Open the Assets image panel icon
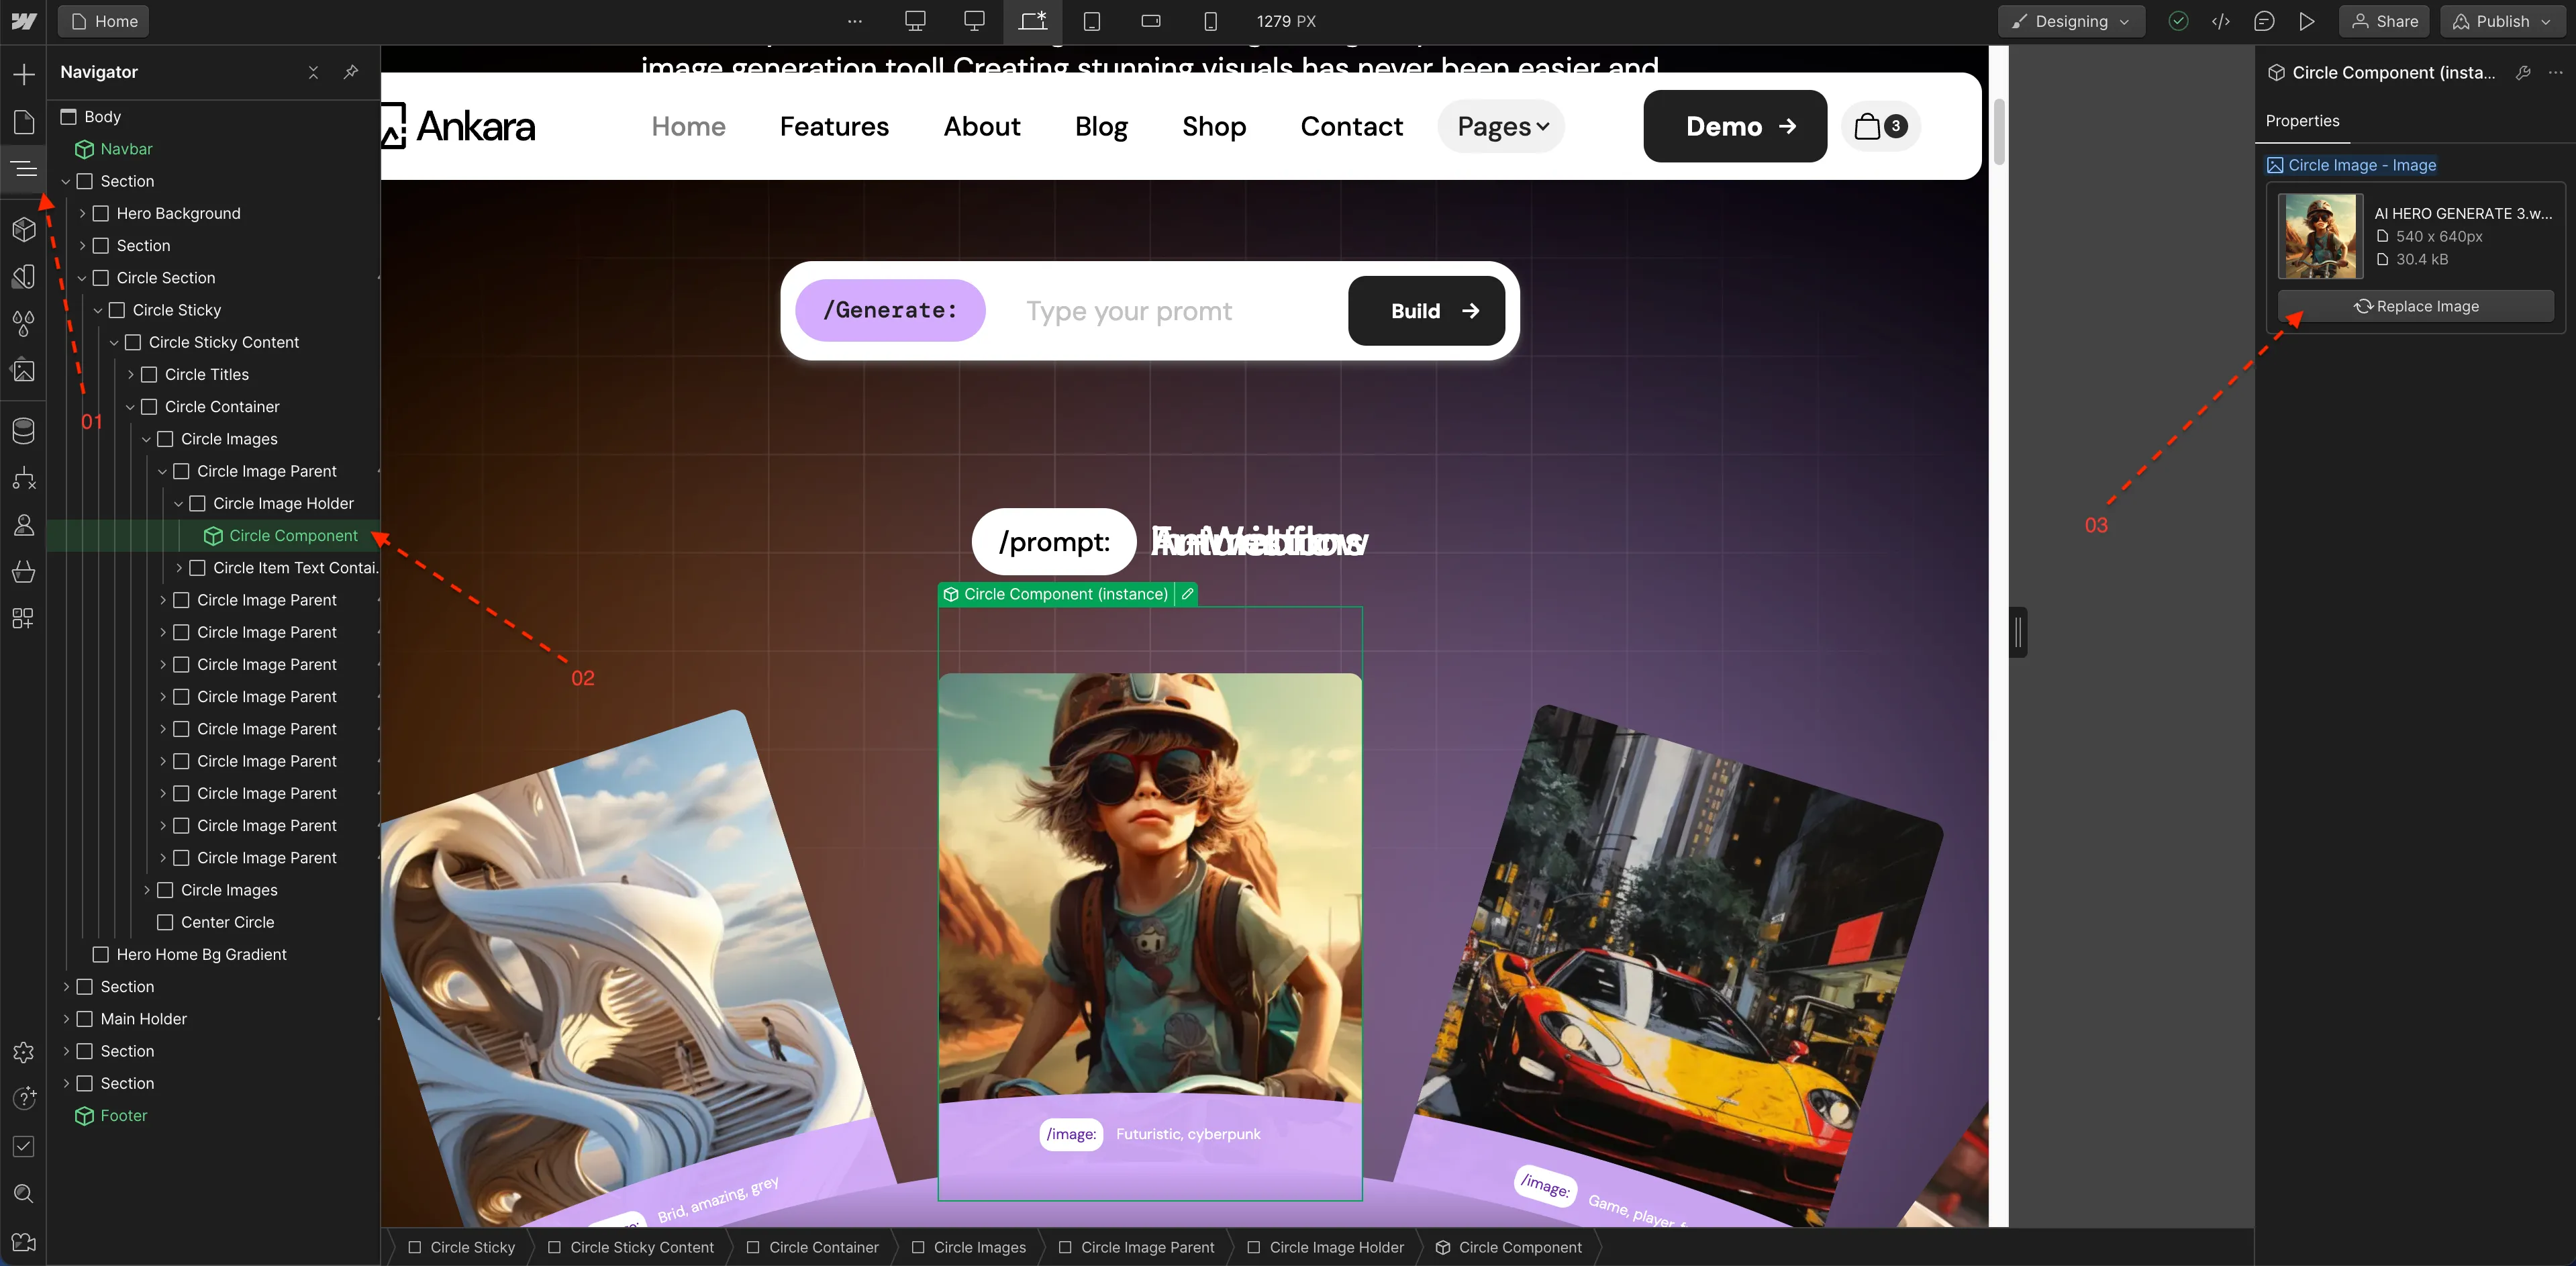 (24, 371)
